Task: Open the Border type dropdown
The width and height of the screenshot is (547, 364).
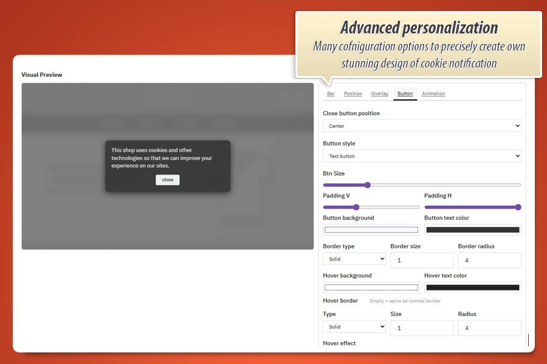Action: pos(354,259)
